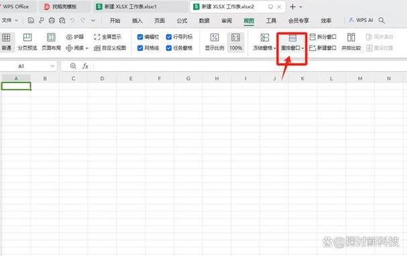Open the 会员专享 member exclusive tab
The width and height of the screenshot is (407, 256).
[298, 21]
